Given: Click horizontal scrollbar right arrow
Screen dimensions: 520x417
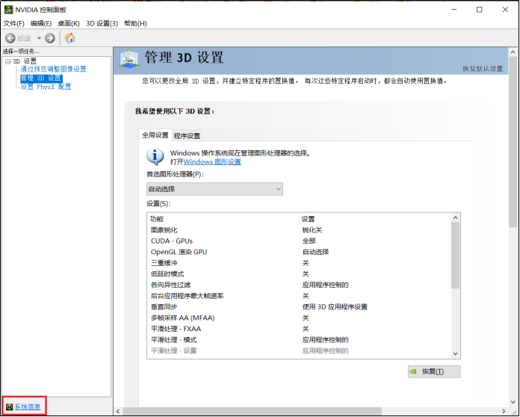Looking at the screenshot, I should 504,411.
